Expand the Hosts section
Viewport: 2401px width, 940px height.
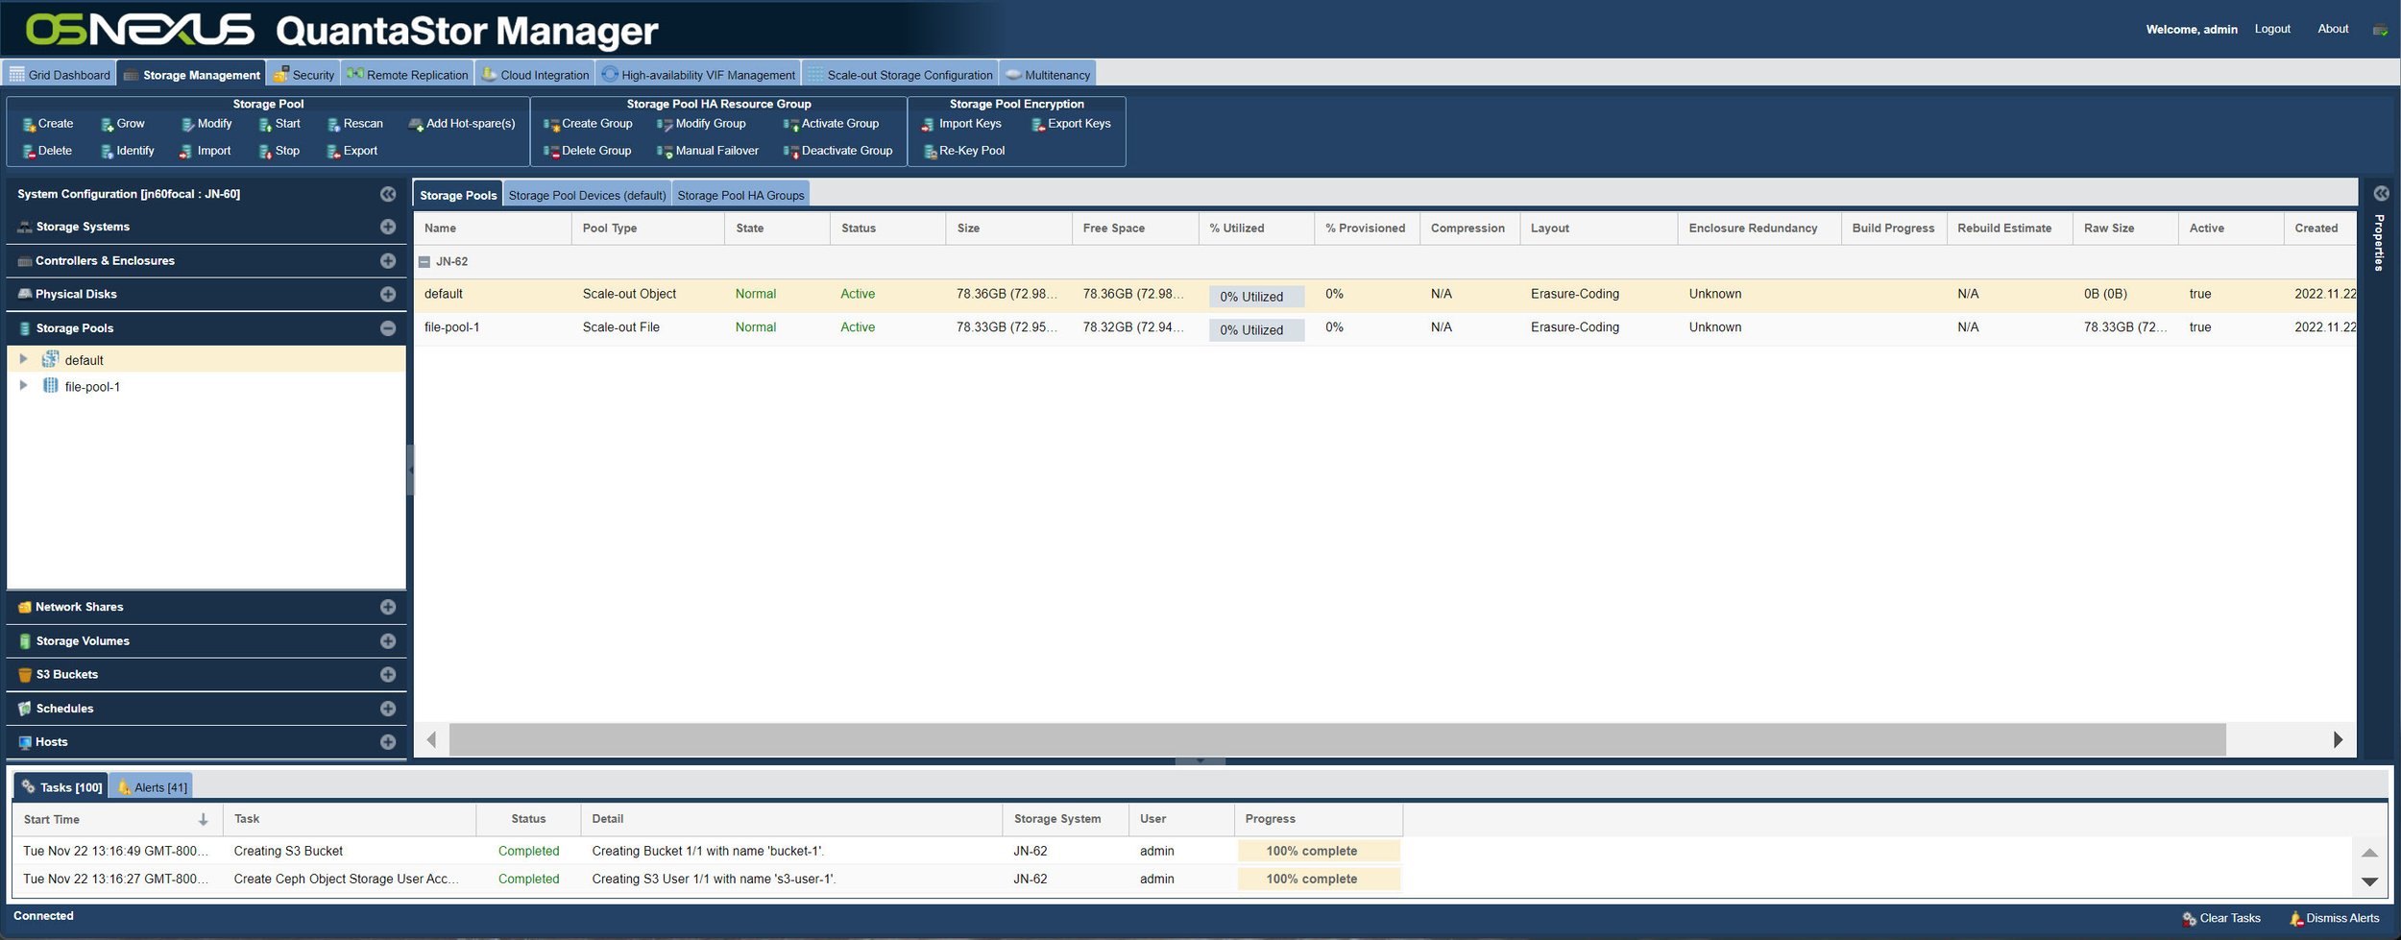tap(388, 741)
